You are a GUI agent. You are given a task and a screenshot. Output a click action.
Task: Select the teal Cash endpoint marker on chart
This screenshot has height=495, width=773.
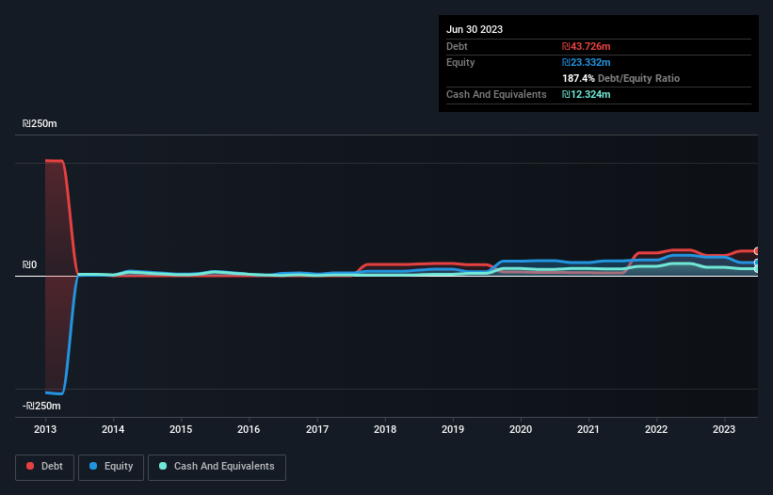click(x=757, y=269)
